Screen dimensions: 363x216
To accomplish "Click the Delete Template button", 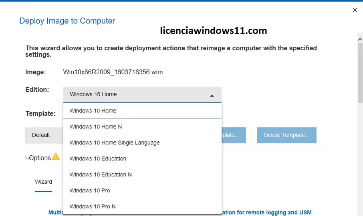I will coord(286,135).
